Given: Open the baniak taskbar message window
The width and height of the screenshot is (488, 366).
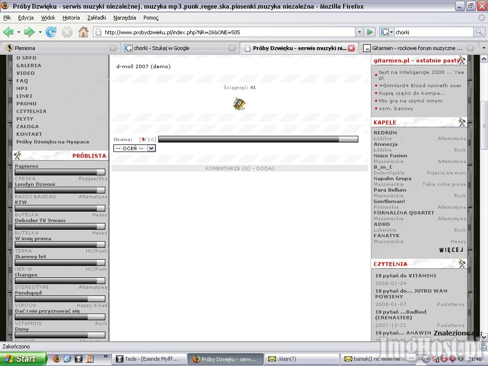Looking at the screenshot, I should pos(378,359).
